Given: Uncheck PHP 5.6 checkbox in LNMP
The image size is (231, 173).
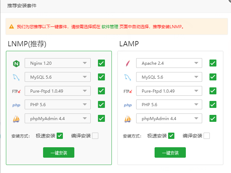Looking at the screenshot, I should [x=101, y=104].
